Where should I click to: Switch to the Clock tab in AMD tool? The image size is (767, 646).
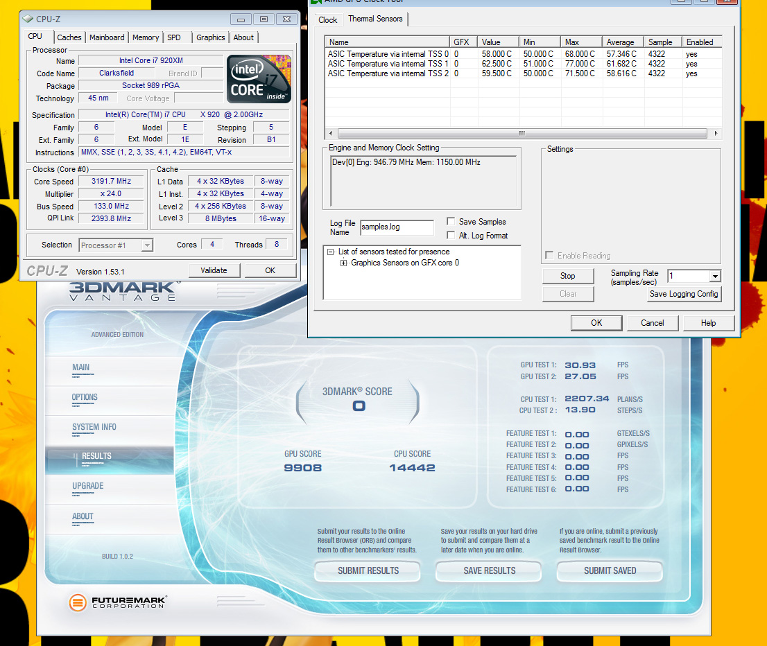coord(328,20)
